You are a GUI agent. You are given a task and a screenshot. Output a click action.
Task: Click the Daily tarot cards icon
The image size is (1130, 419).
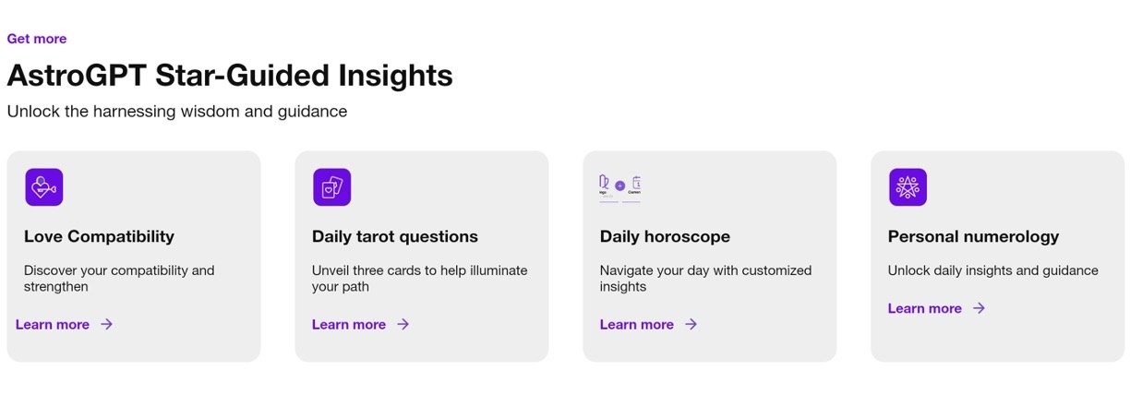tap(332, 187)
